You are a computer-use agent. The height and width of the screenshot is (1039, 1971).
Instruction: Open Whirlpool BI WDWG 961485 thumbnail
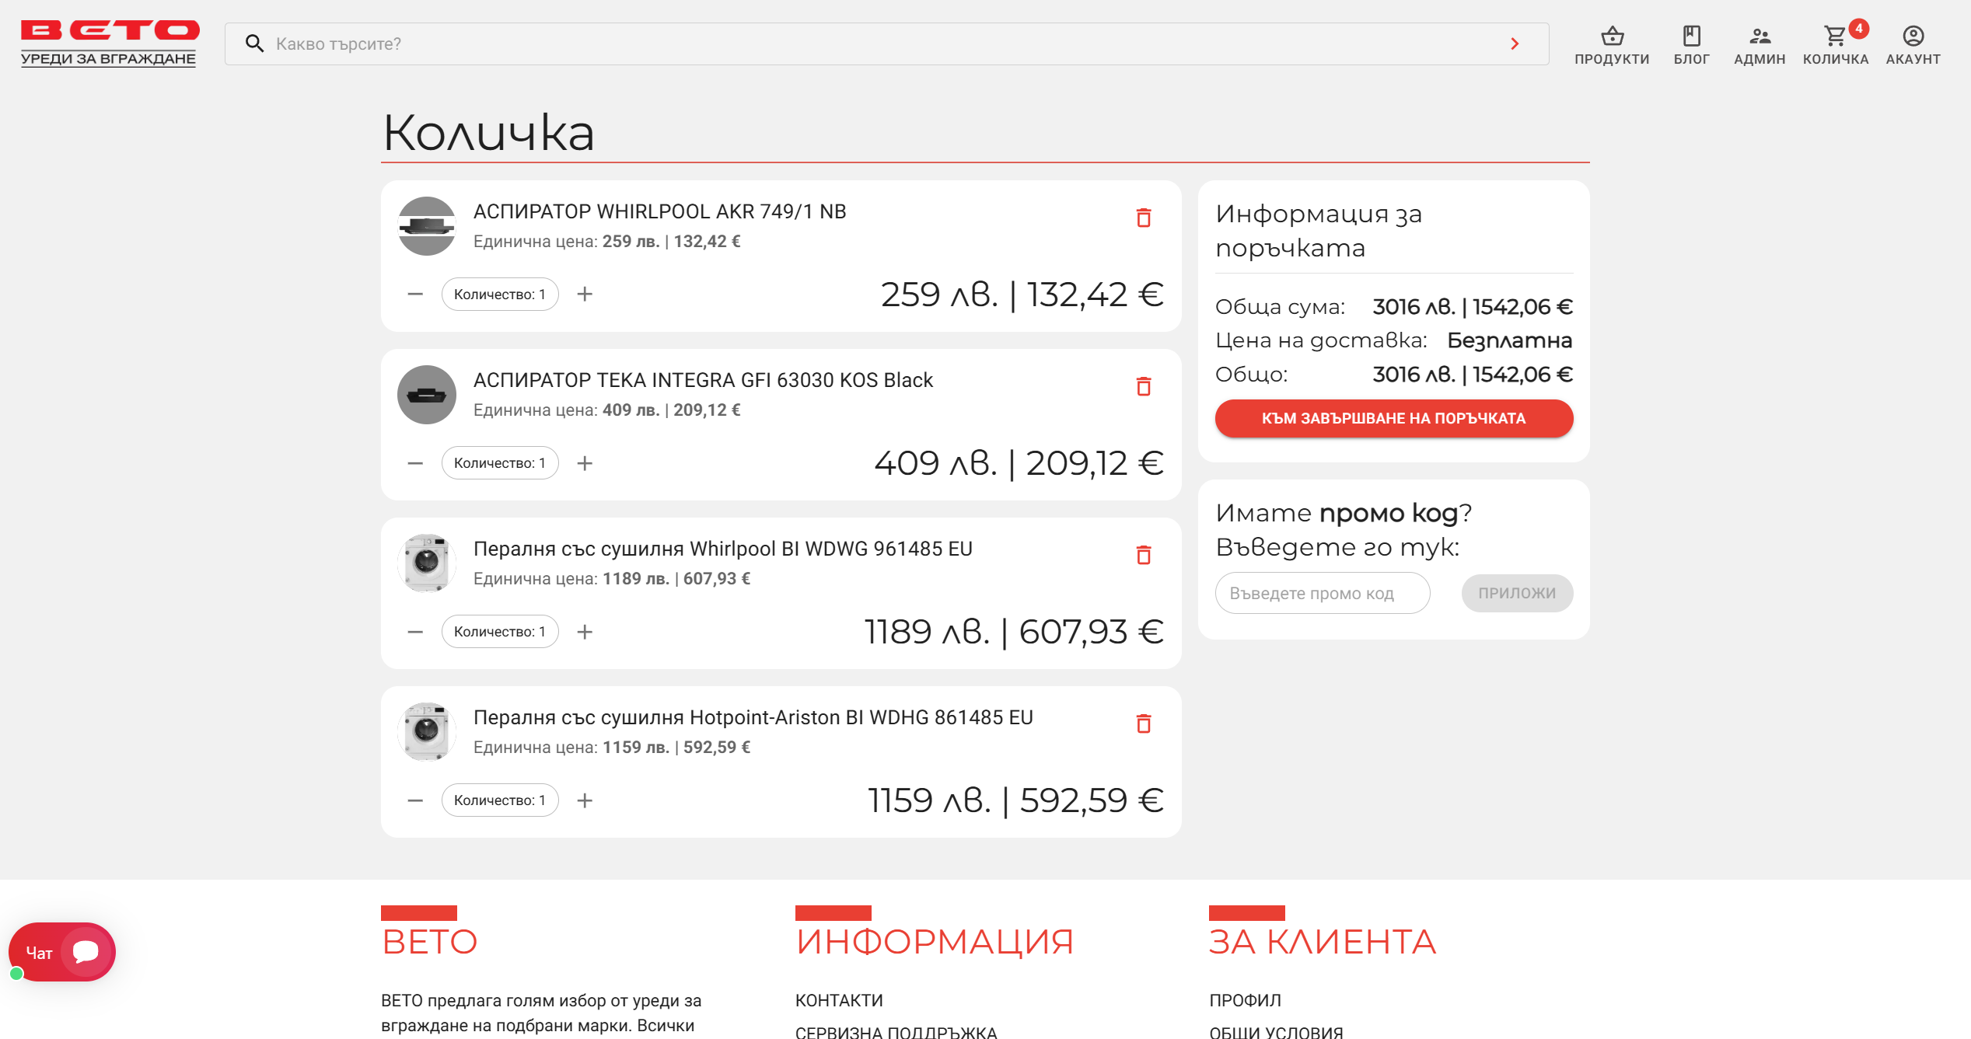coord(427,563)
